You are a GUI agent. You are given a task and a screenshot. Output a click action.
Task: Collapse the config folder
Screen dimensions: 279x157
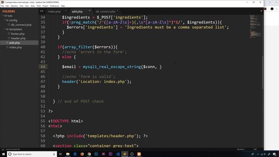[x=5, y=20]
